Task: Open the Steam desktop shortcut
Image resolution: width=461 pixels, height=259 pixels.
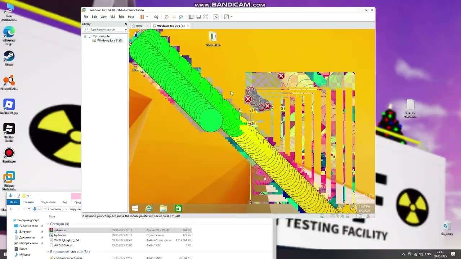Action: [x=9, y=58]
